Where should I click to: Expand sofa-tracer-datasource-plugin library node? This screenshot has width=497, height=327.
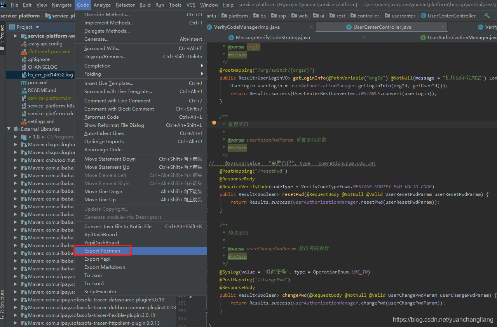tap(16, 300)
